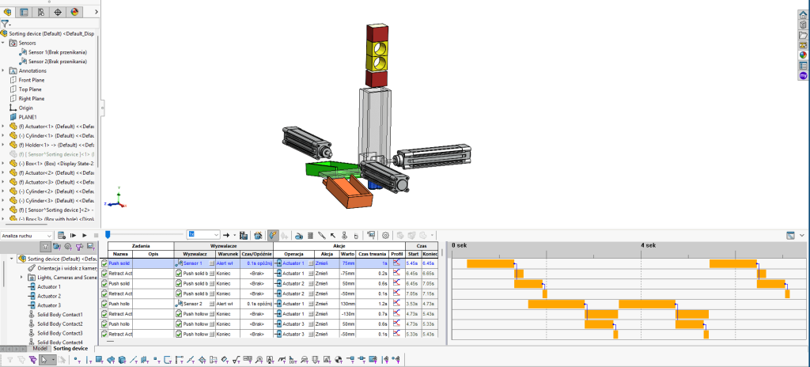The image size is (810, 367).
Task: Expand the Annotations tree node
Action: pyautogui.click(x=3, y=70)
